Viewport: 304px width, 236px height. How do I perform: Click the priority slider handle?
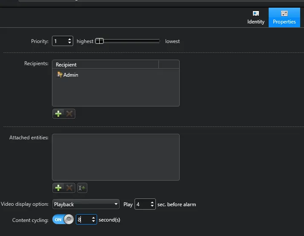tap(100, 41)
